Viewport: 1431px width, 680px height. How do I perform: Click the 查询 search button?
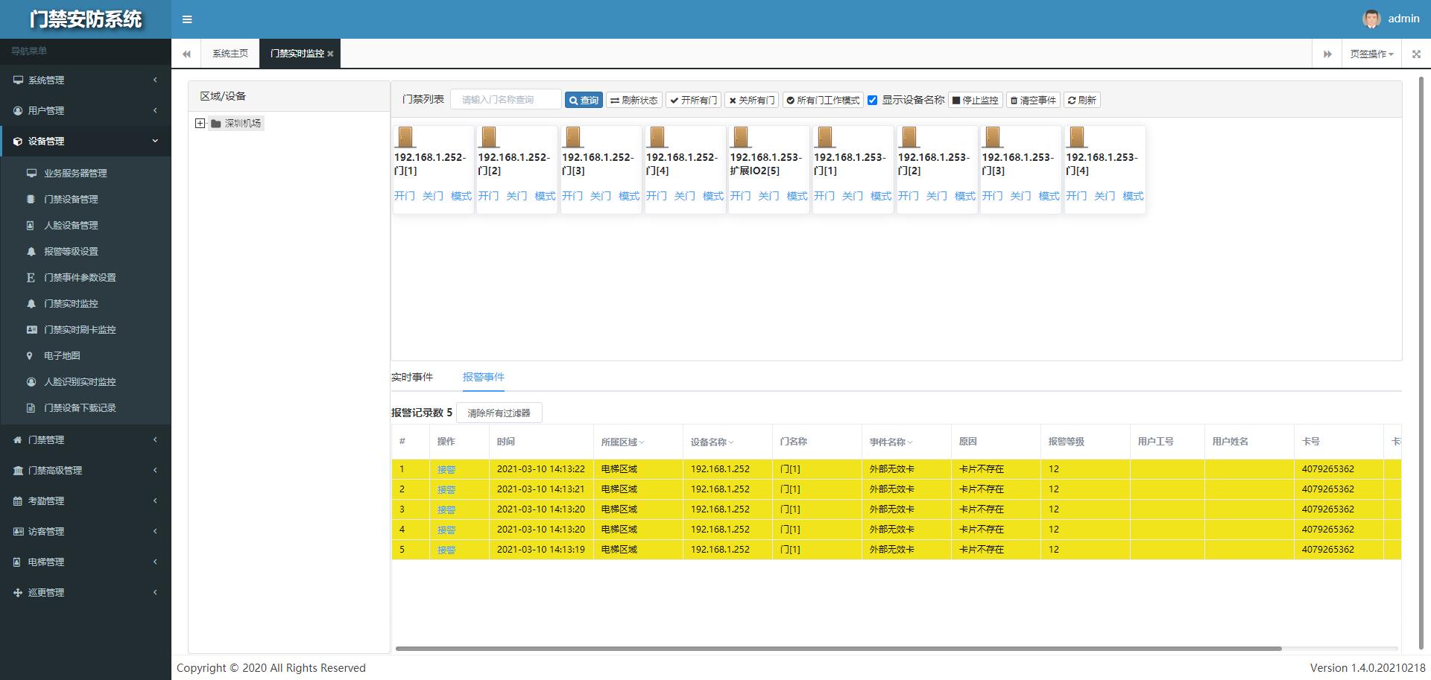(583, 101)
